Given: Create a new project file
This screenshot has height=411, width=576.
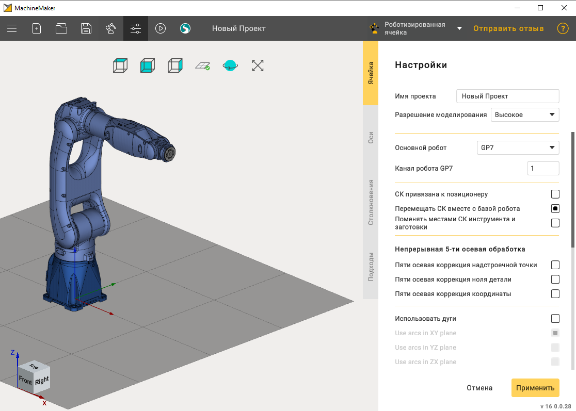Looking at the screenshot, I should click(37, 29).
